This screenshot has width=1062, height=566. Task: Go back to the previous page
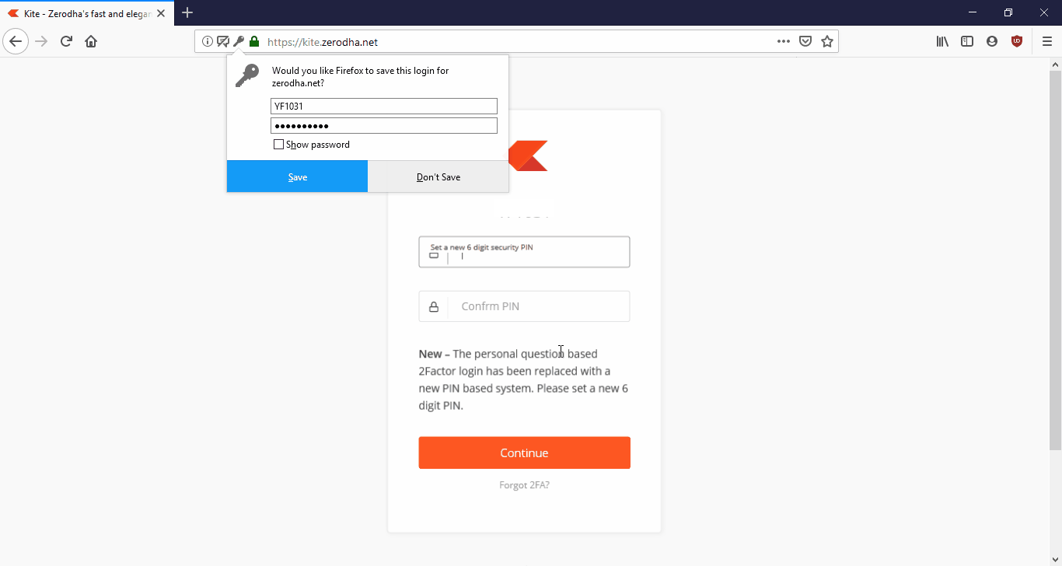[x=16, y=41]
